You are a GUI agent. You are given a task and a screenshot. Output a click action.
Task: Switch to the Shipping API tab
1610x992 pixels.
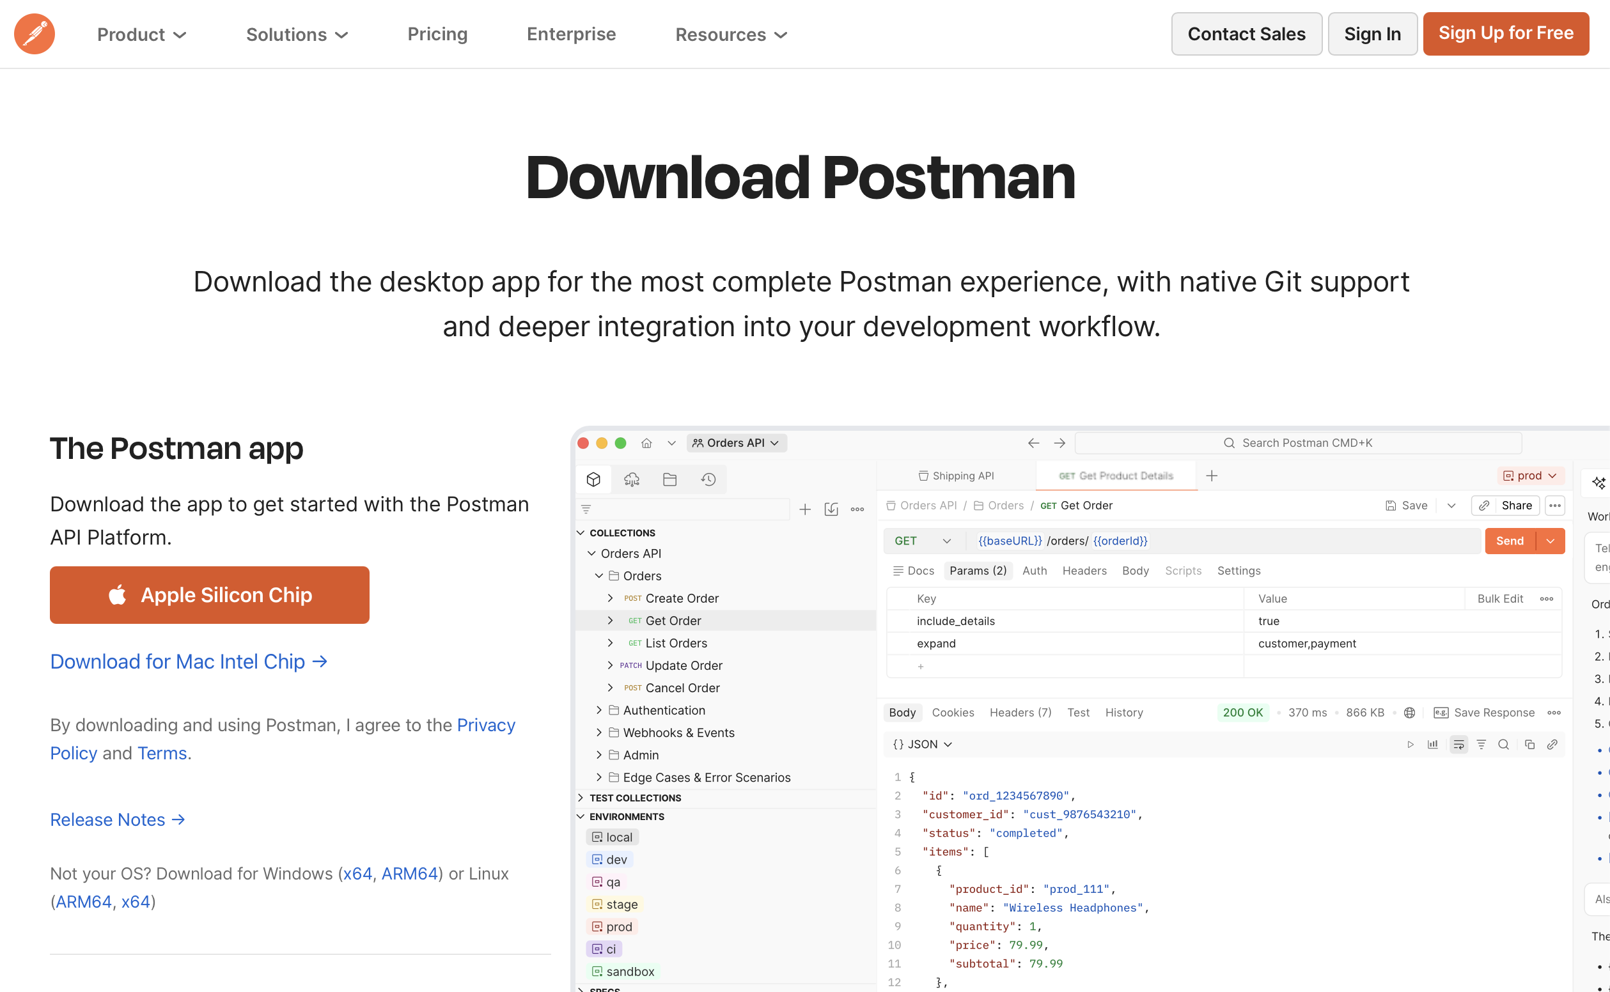[957, 476]
